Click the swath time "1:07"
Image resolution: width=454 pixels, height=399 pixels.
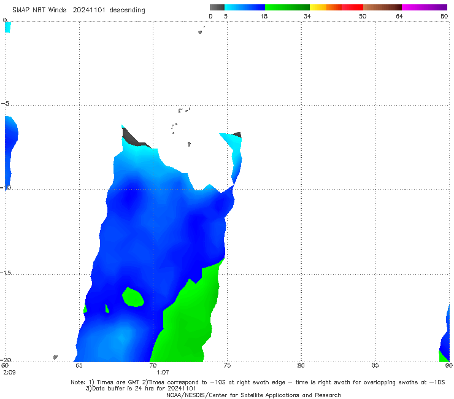click(x=163, y=373)
